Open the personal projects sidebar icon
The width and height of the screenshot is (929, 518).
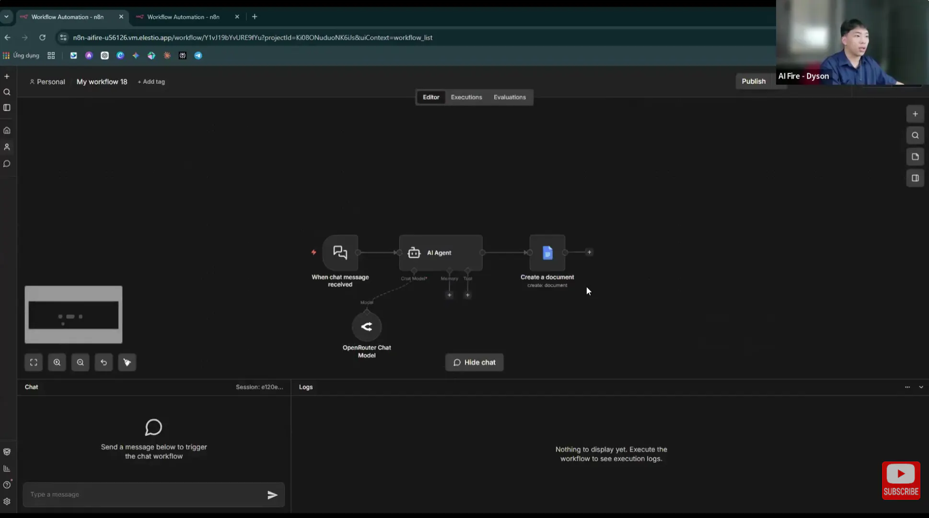(x=7, y=147)
